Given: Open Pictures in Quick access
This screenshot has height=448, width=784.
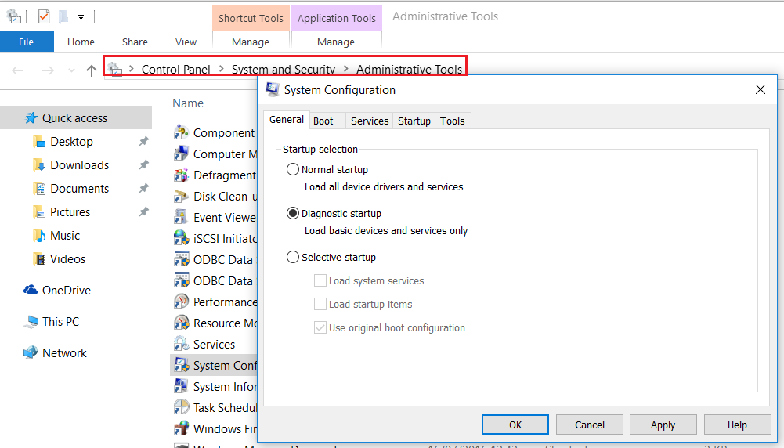Looking at the screenshot, I should click(x=70, y=211).
